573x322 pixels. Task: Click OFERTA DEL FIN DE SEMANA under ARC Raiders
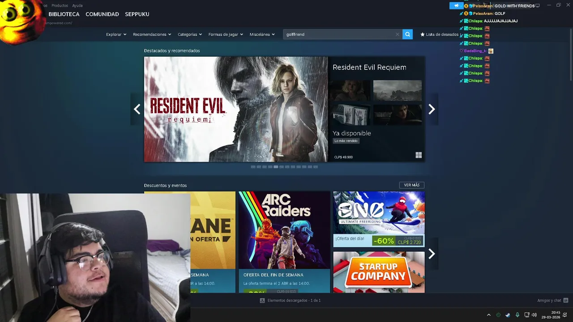pos(274,275)
